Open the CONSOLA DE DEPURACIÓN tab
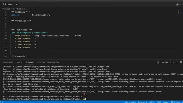This screenshot has height=103, width=183. [48, 62]
